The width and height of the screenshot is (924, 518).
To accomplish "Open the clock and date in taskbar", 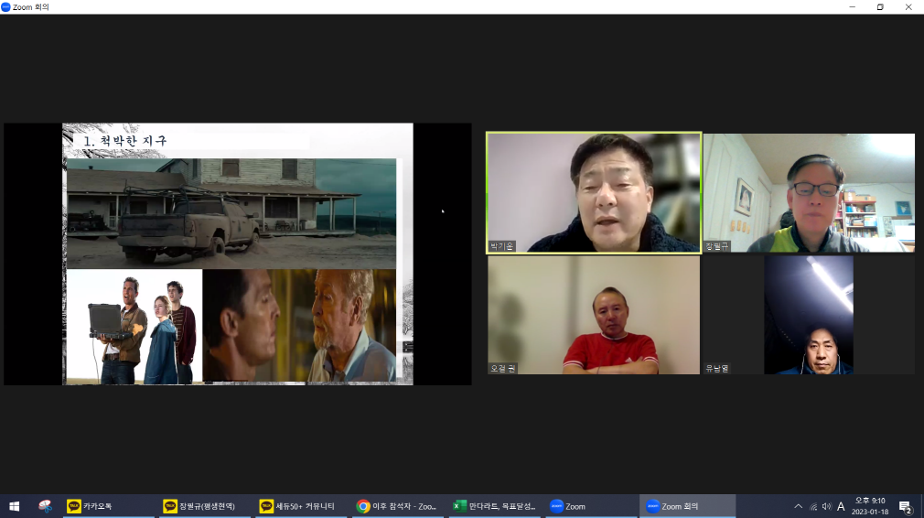I will pyautogui.click(x=870, y=506).
